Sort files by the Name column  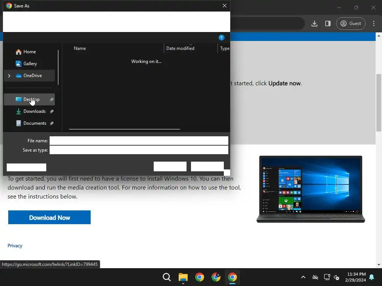pos(80,48)
